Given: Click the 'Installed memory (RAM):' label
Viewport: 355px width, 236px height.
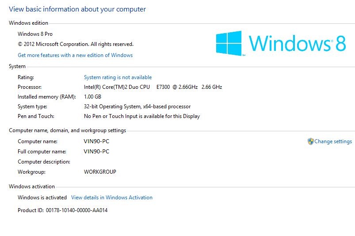Looking at the screenshot, I should [47, 97].
